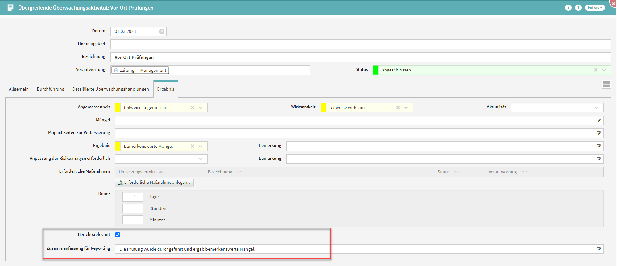
Task: Expand the Wirksamkeit dropdown arrow
Action: 406,107
